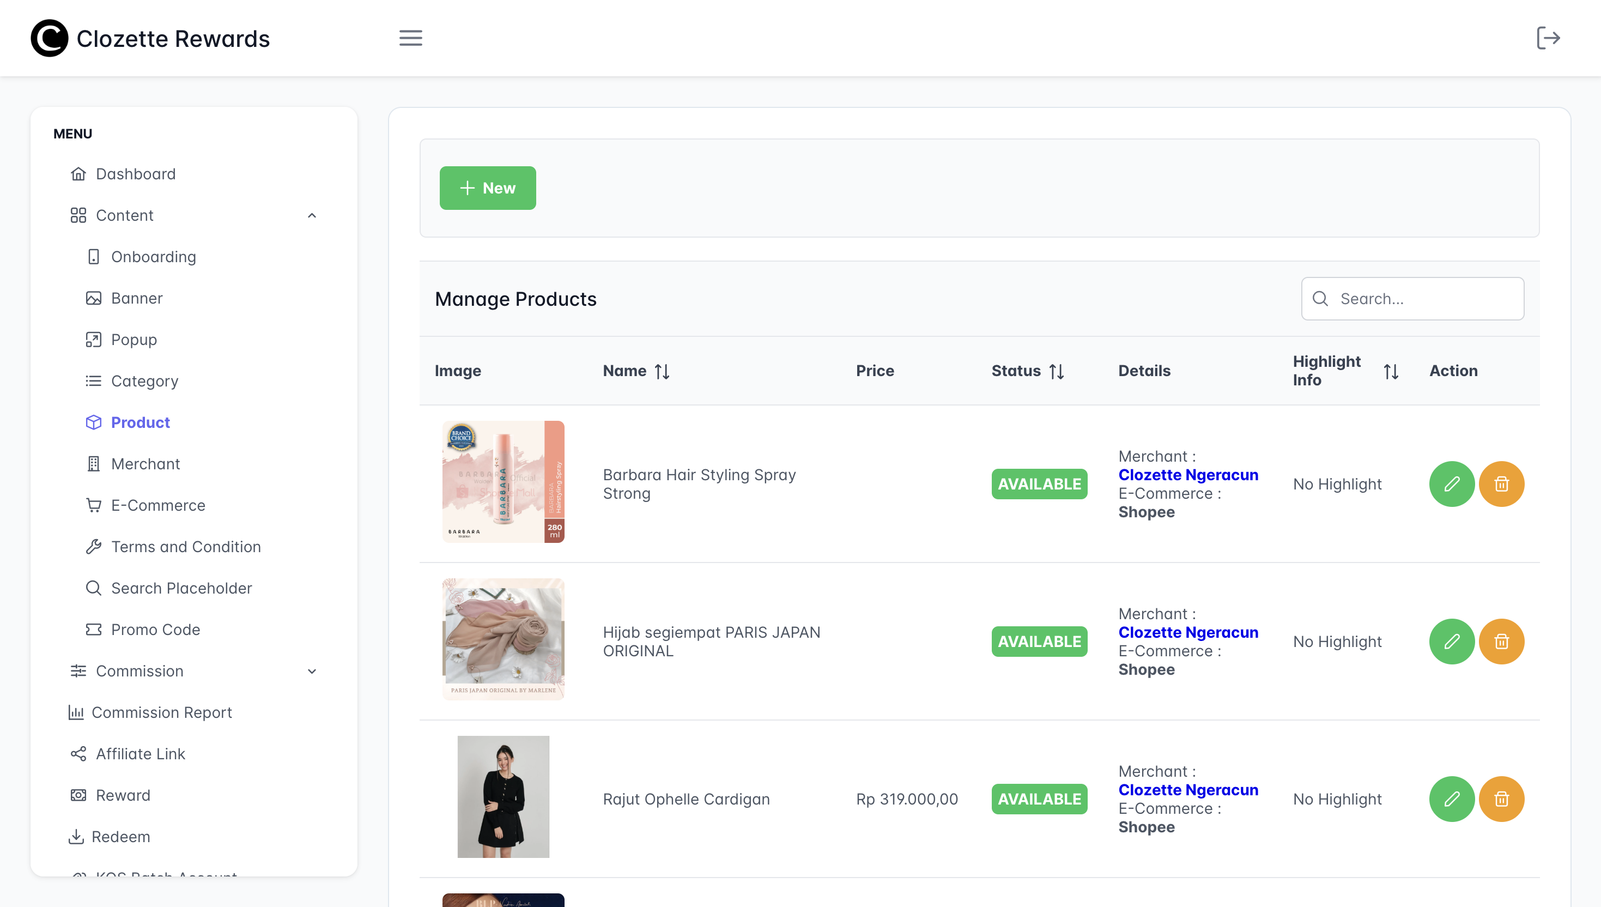
Task: Open the Affiliate Link page
Action: (140, 754)
